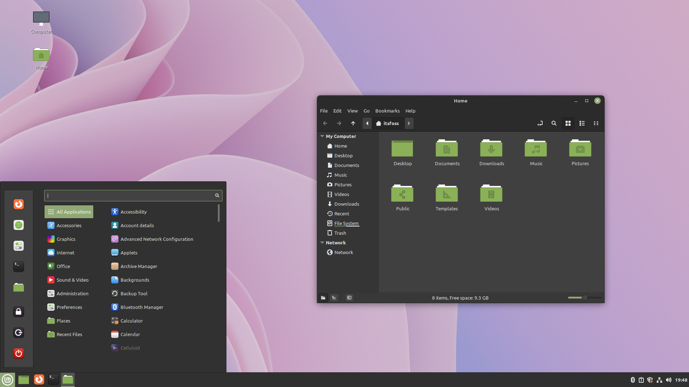Select the zoom slider in file manager status bar
Image resolution: width=689 pixels, height=387 pixels.
[x=583, y=298]
